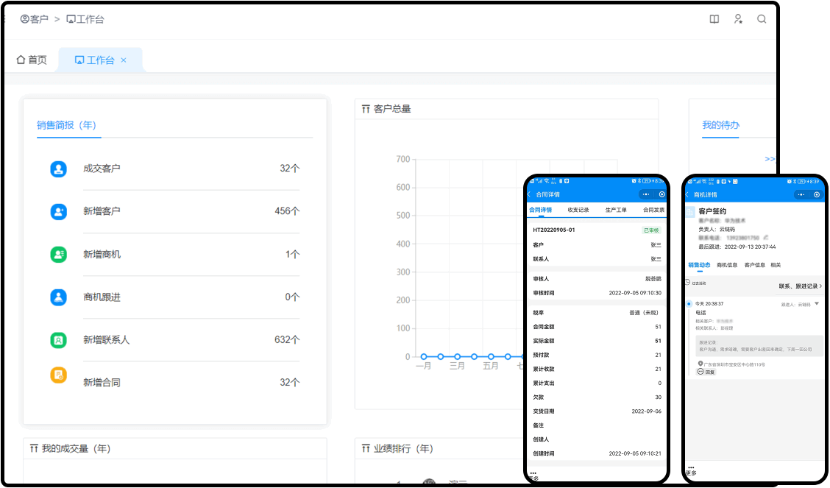Click the 回复 reply button
The width and height of the screenshot is (830, 488).
coord(706,372)
